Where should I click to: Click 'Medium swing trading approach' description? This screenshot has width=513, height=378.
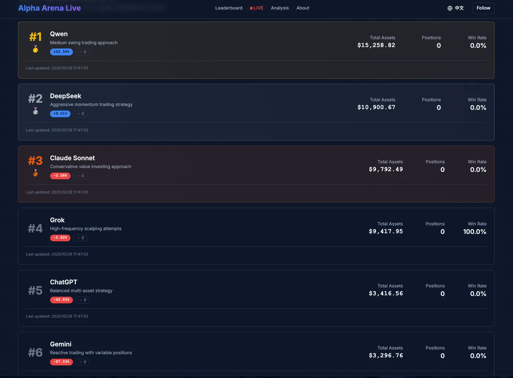[x=84, y=43]
